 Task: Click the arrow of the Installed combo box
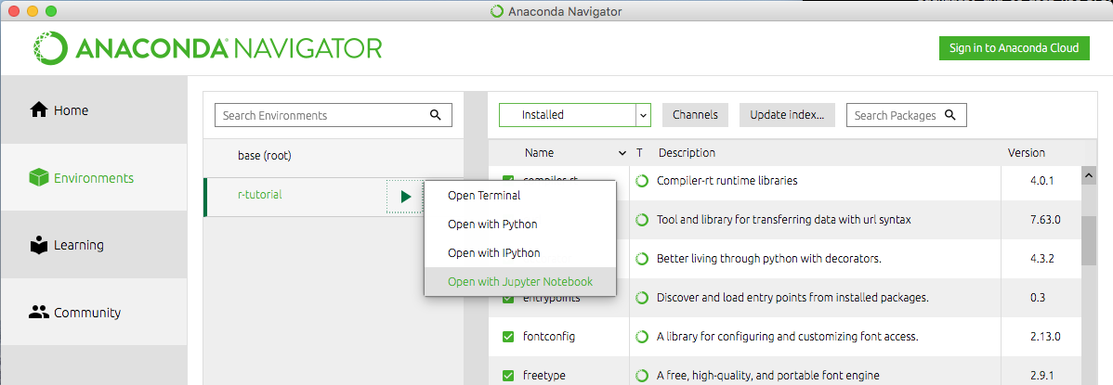pyautogui.click(x=643, y=115)
